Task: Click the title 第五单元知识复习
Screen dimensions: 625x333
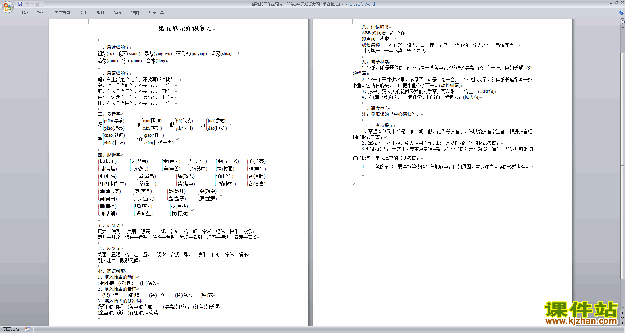Action: 185,28
